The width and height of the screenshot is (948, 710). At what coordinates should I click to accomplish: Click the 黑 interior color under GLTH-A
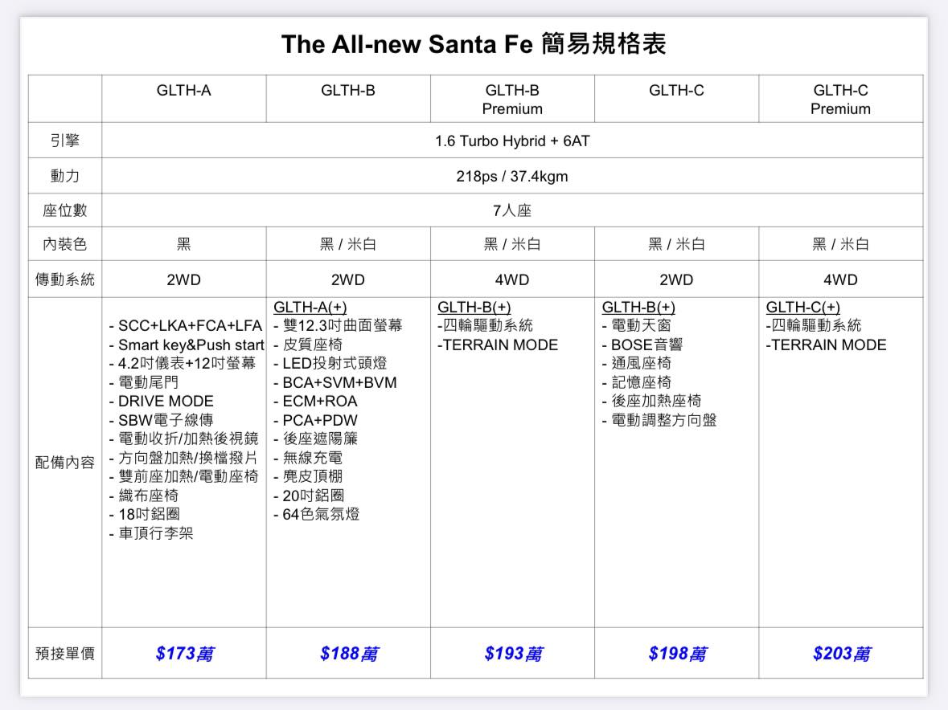[x=184, y=244]
